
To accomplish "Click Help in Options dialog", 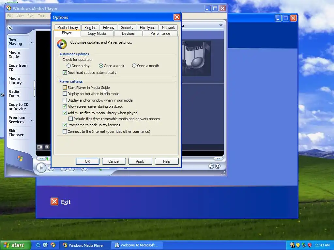I will (167, 161).
